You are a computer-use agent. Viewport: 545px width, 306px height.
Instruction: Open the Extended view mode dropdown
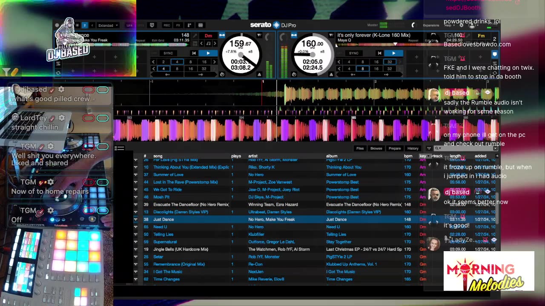click(108, 25)
